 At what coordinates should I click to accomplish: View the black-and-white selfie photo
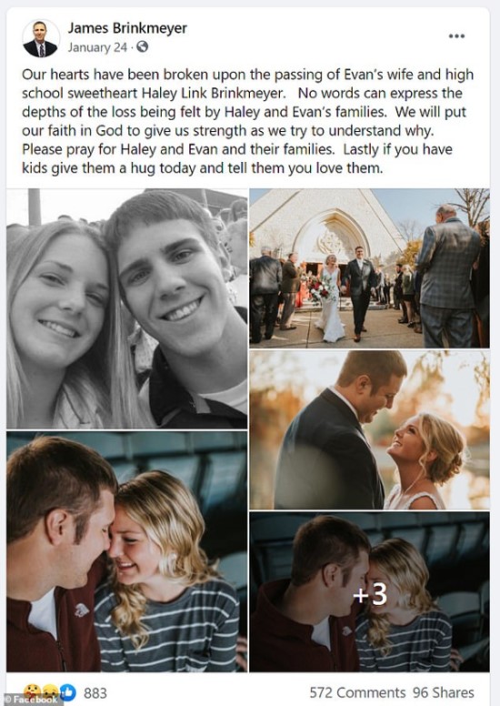(x=127, y=308)
